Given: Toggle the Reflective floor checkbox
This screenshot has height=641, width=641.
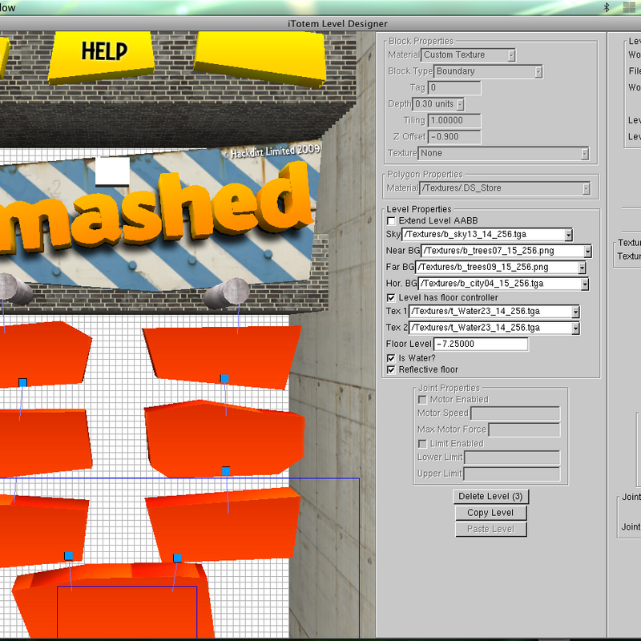Looking at the screenshot, I should click(391, 369).
